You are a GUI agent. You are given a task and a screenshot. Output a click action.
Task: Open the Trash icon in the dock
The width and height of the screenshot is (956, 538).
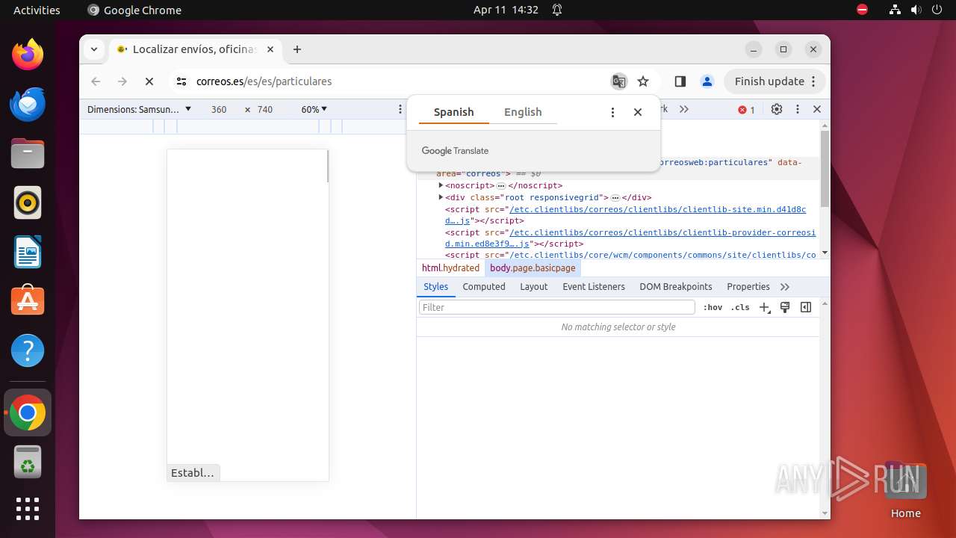(28, 463)
